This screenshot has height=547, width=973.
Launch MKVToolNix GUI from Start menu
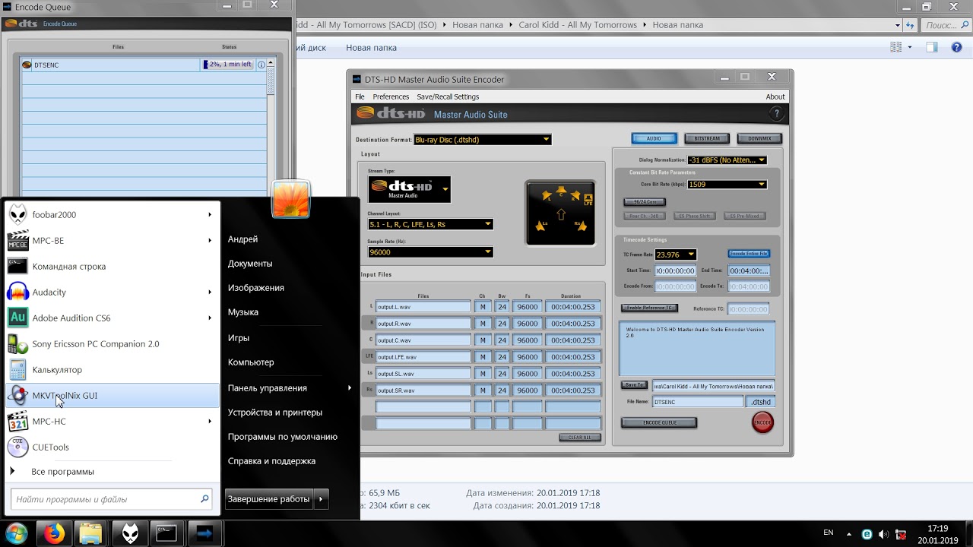112,395
